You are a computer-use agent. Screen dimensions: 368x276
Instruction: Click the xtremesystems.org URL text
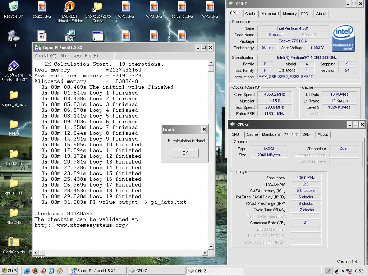pos(82,225)
